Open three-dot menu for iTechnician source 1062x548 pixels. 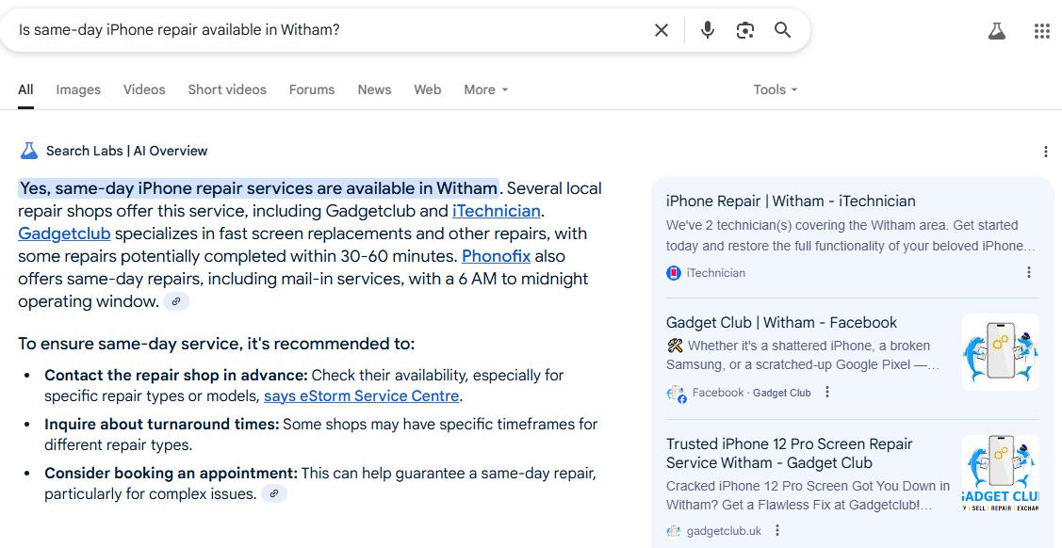(1029, 273)
